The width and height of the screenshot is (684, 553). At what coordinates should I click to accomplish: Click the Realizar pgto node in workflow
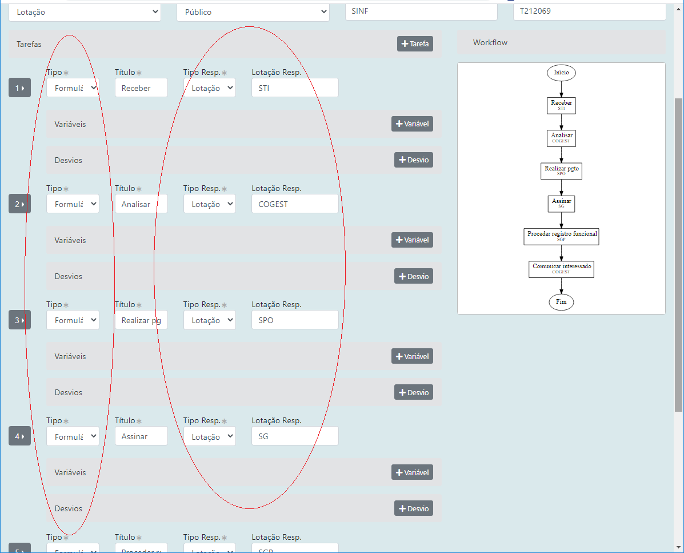click(561, 171)
